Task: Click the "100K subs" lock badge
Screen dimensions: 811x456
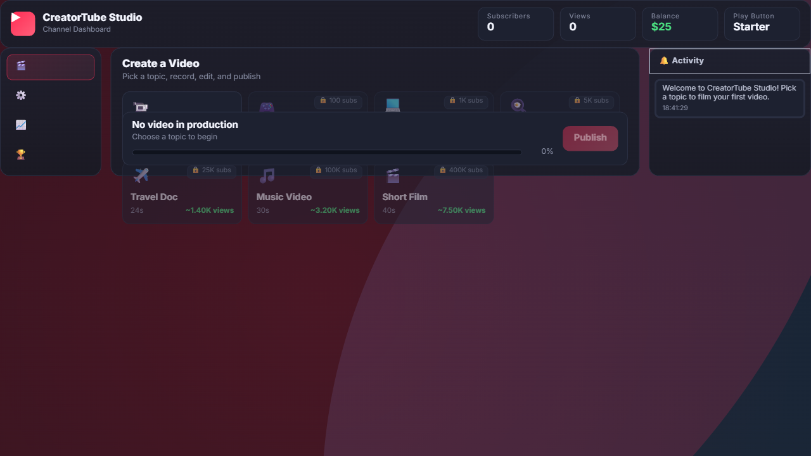Action: 336,170
